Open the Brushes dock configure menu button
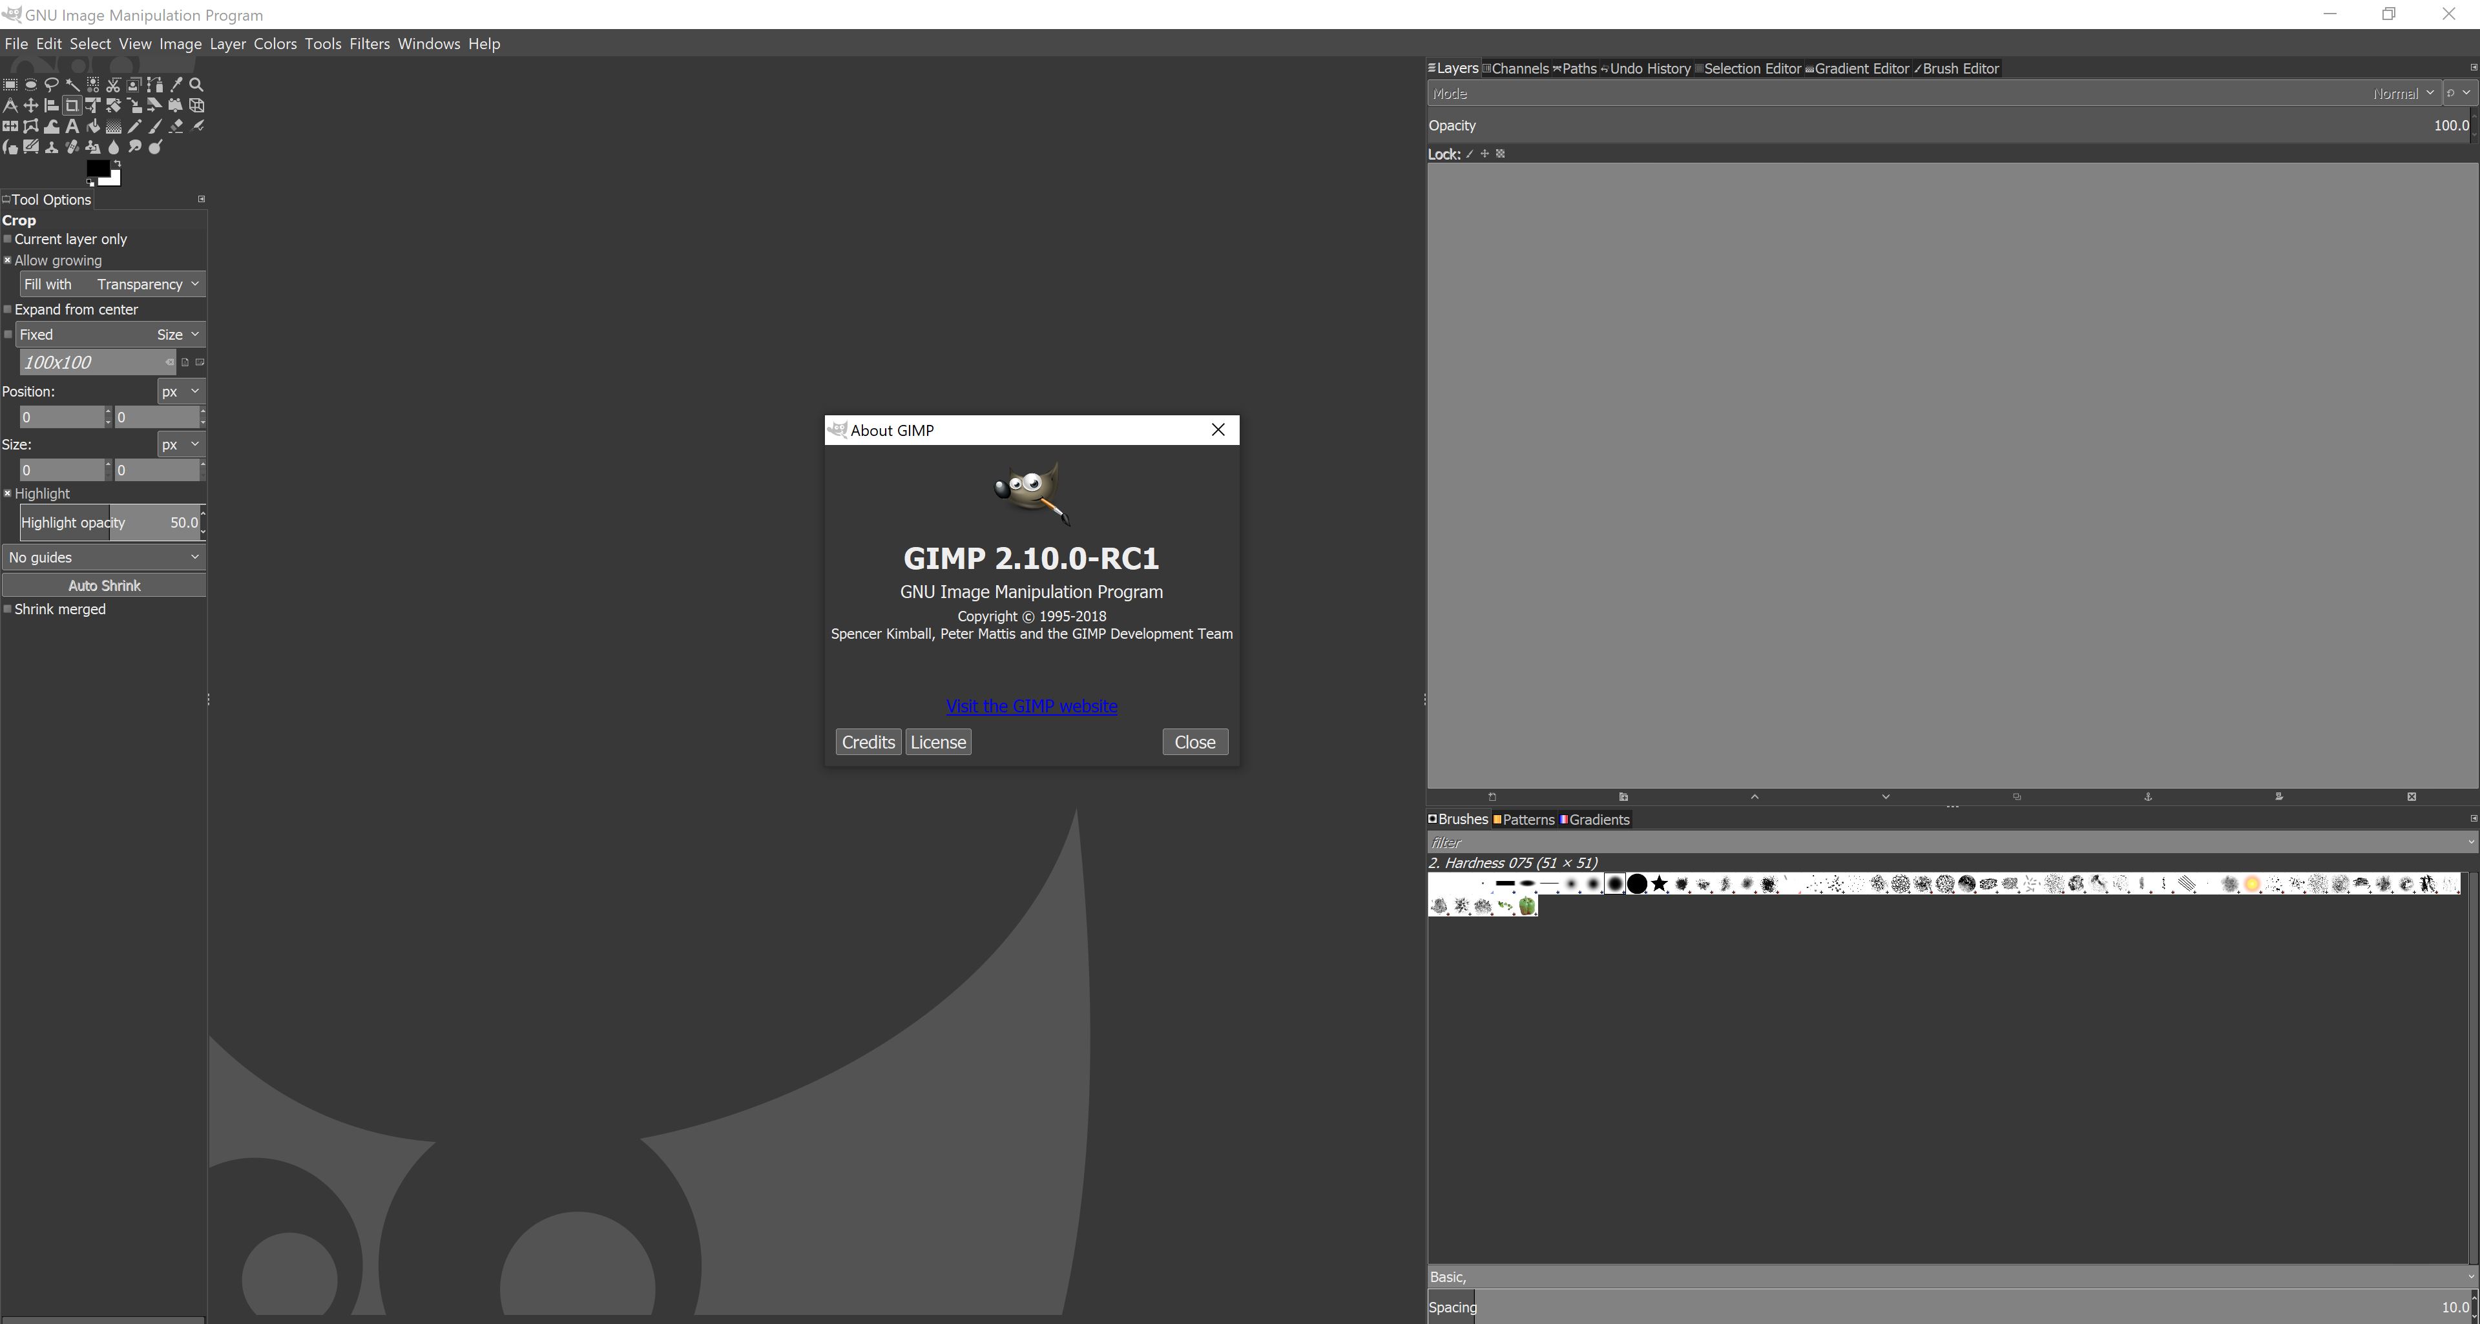 point(2474,819)
